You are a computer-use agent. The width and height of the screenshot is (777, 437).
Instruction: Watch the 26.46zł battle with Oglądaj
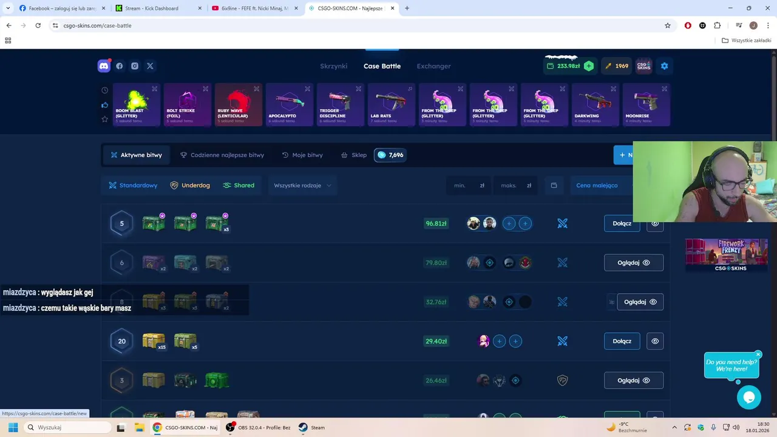coord(633,381)
